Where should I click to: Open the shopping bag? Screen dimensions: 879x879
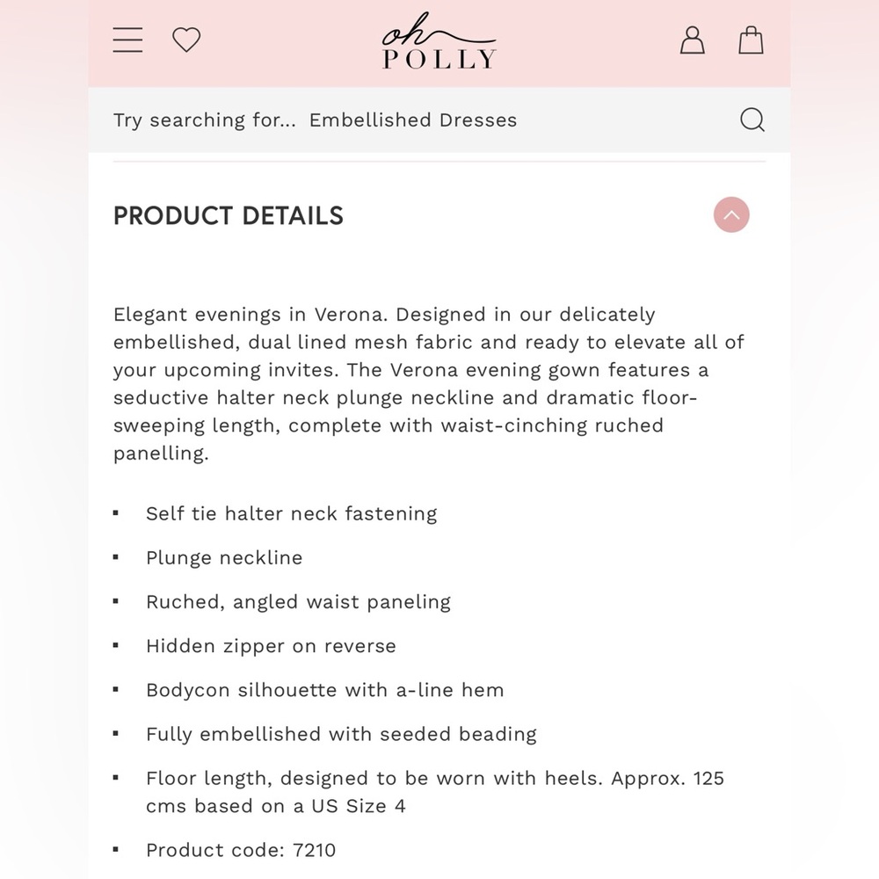click(x=751, y=40)
